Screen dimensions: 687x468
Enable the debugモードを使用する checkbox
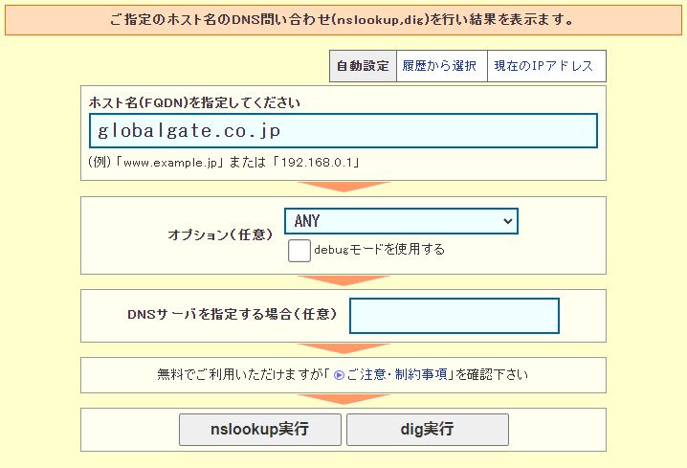coord(299,251)
